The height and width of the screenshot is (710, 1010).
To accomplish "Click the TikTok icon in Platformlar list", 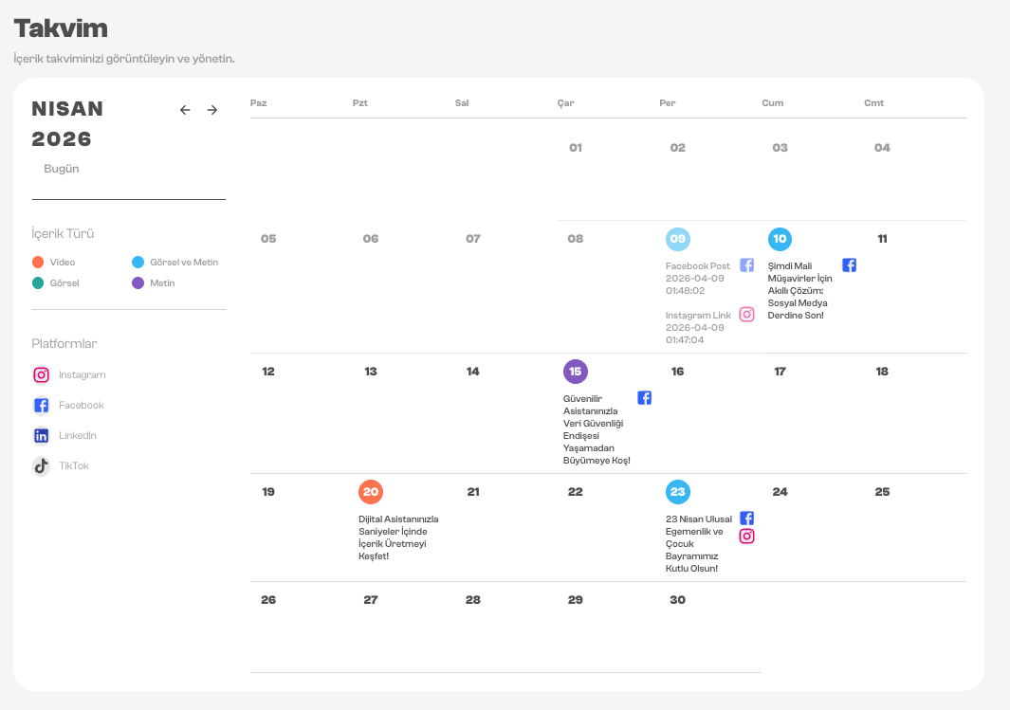I will 41,465.
